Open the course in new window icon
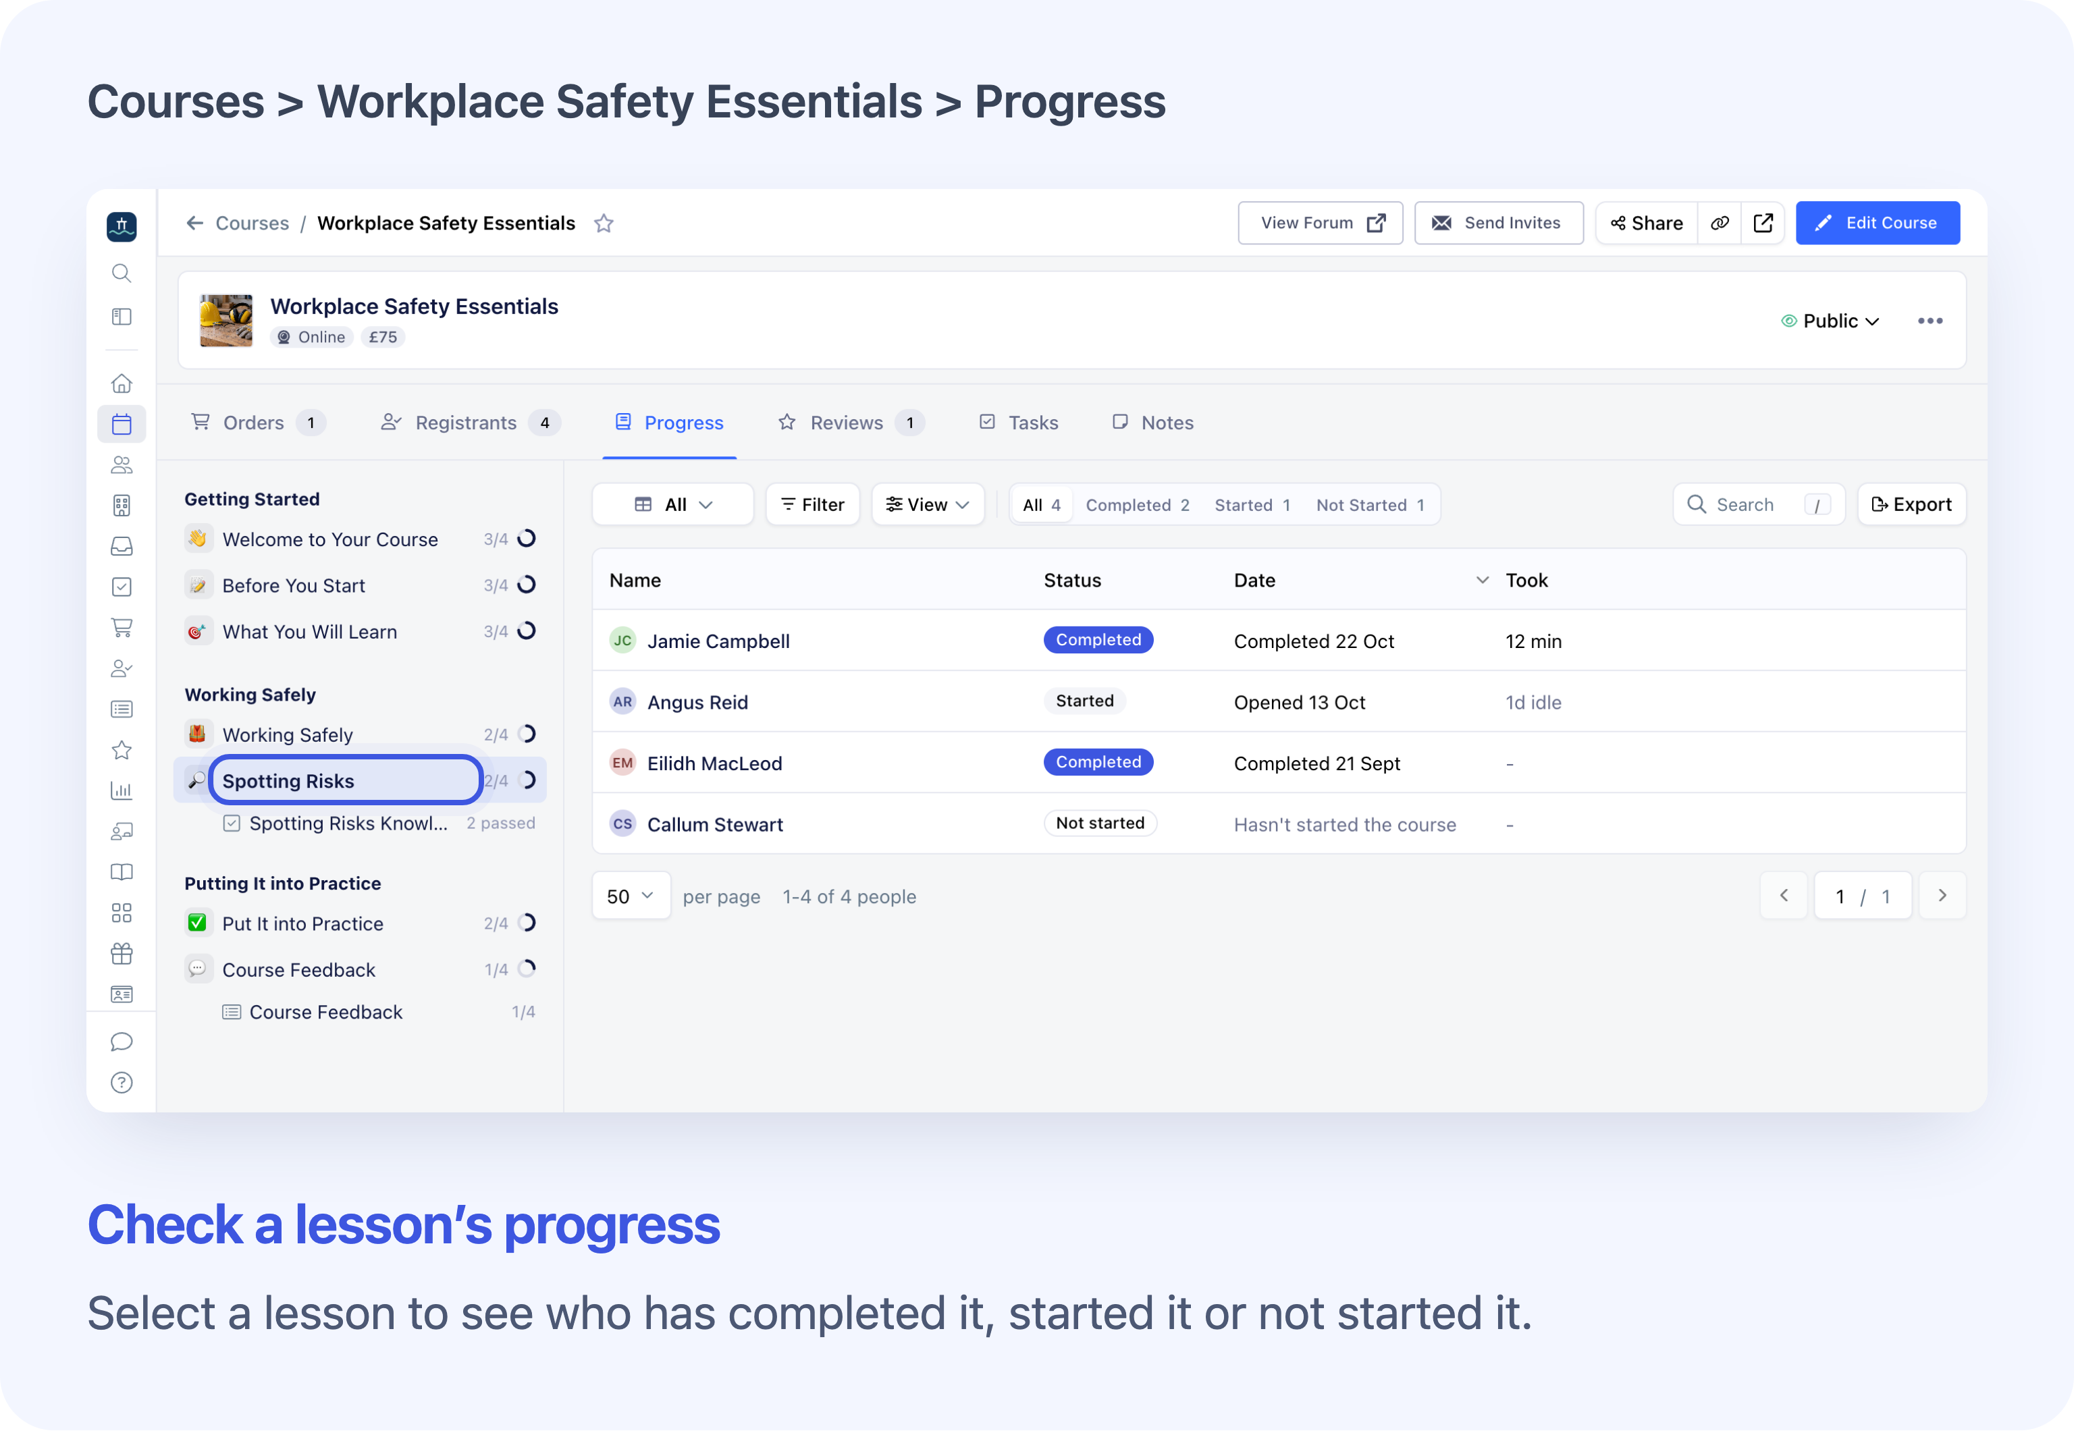The width and height of the screenshot is (2074, 1431). coord(1763,223)
